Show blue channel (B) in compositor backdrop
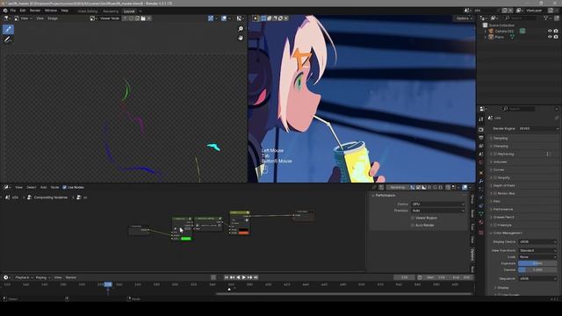The height and width of the screenshot is (316, 562). click(441, 187)
